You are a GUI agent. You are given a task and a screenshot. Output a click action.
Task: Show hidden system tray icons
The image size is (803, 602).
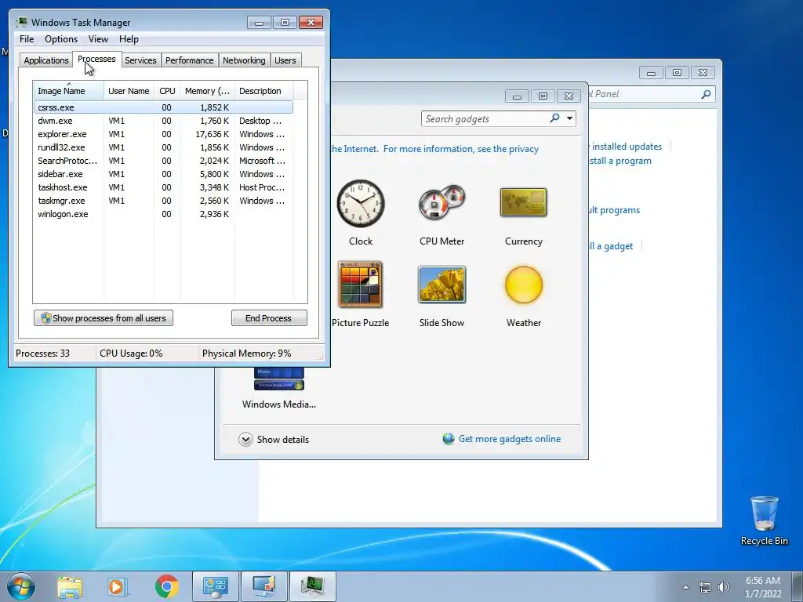(x=685, y=587)
